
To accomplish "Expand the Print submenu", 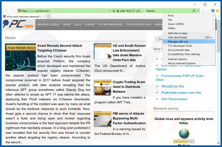I will [x=189, y=15].
